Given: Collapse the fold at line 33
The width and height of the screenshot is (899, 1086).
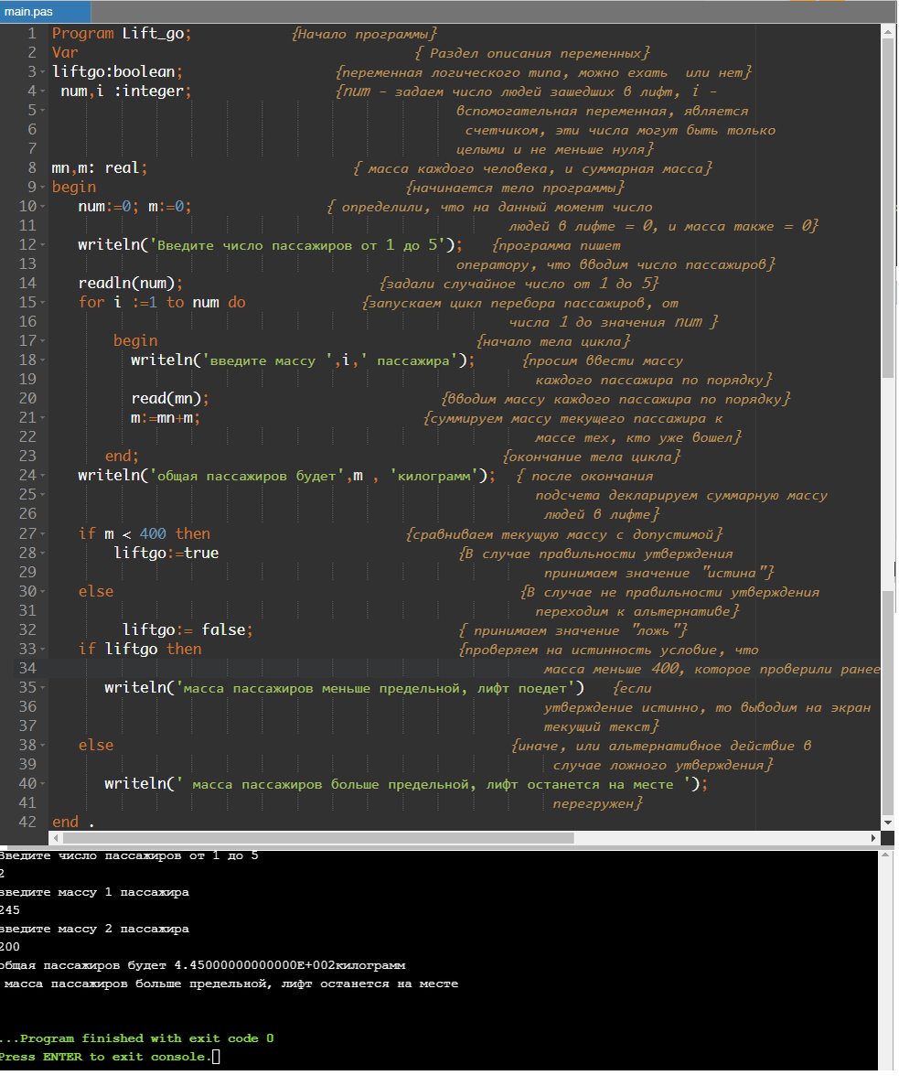Looking at the screenshot, I should click(43, 650).
